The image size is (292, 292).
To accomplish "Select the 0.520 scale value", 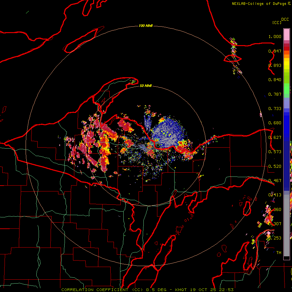I will click(x=275, y=166).
